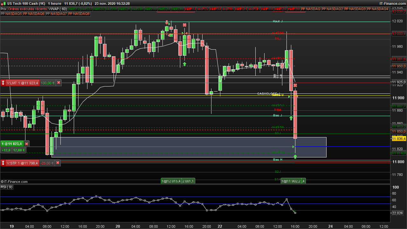
Task: Click the CASHCLOSE J line label
Action: [269, 94]
